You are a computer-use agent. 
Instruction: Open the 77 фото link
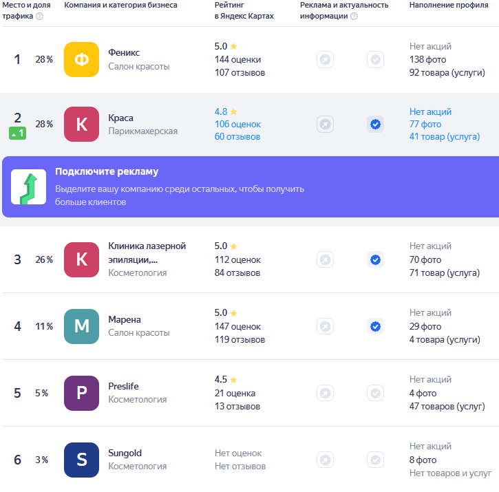click(x=425, y=124)
